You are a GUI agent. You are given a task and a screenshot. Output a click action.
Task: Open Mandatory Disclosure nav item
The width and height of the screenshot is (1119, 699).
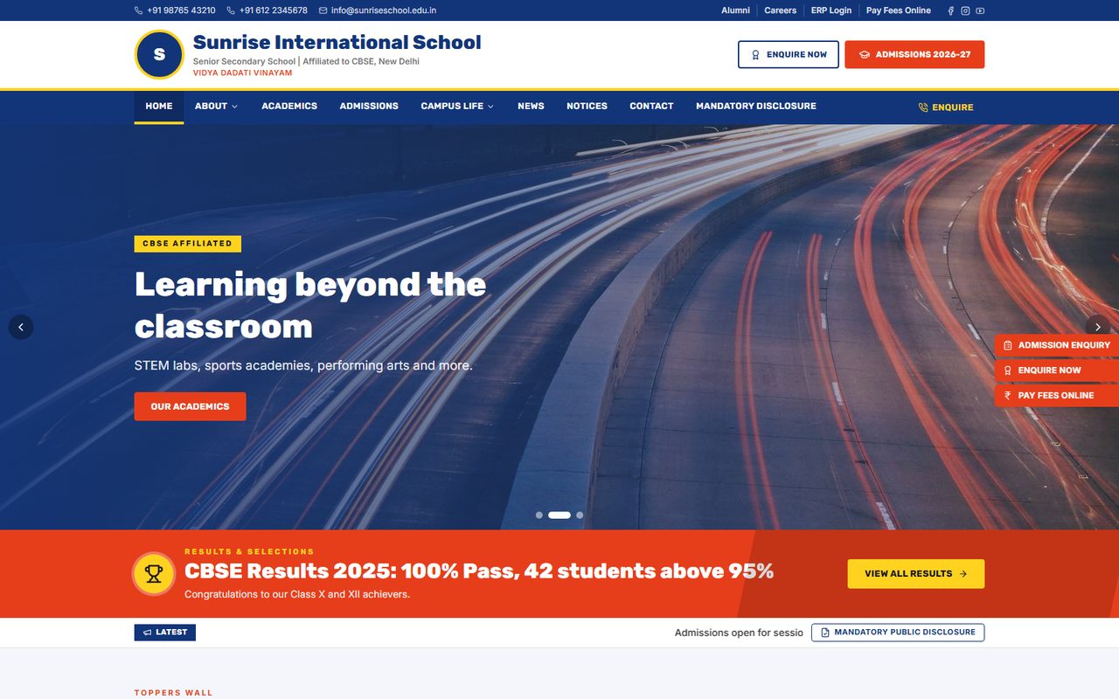756,107
